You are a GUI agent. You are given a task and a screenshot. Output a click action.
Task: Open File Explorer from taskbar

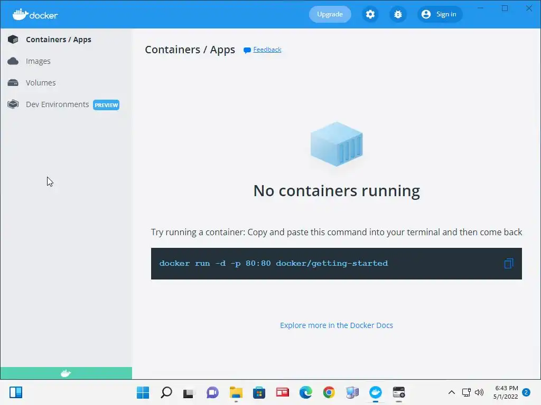click(x=236, y=392)
